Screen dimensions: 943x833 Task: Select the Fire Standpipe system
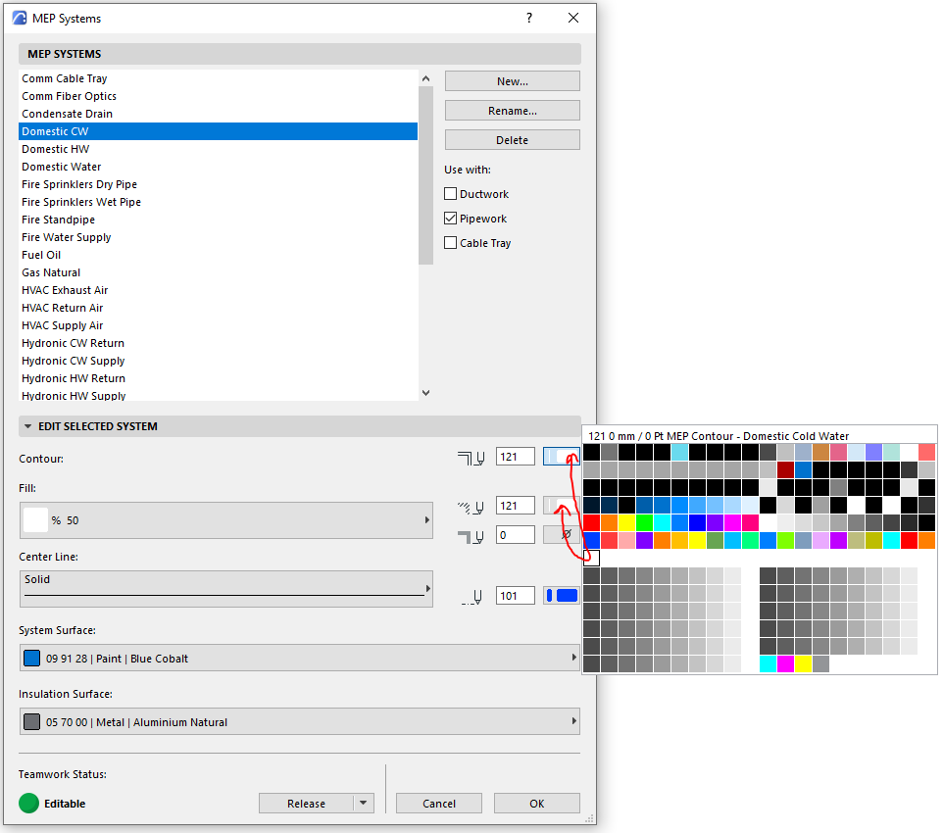(219, 220)
